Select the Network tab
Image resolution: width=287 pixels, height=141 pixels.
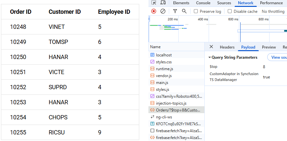point(246,3)
